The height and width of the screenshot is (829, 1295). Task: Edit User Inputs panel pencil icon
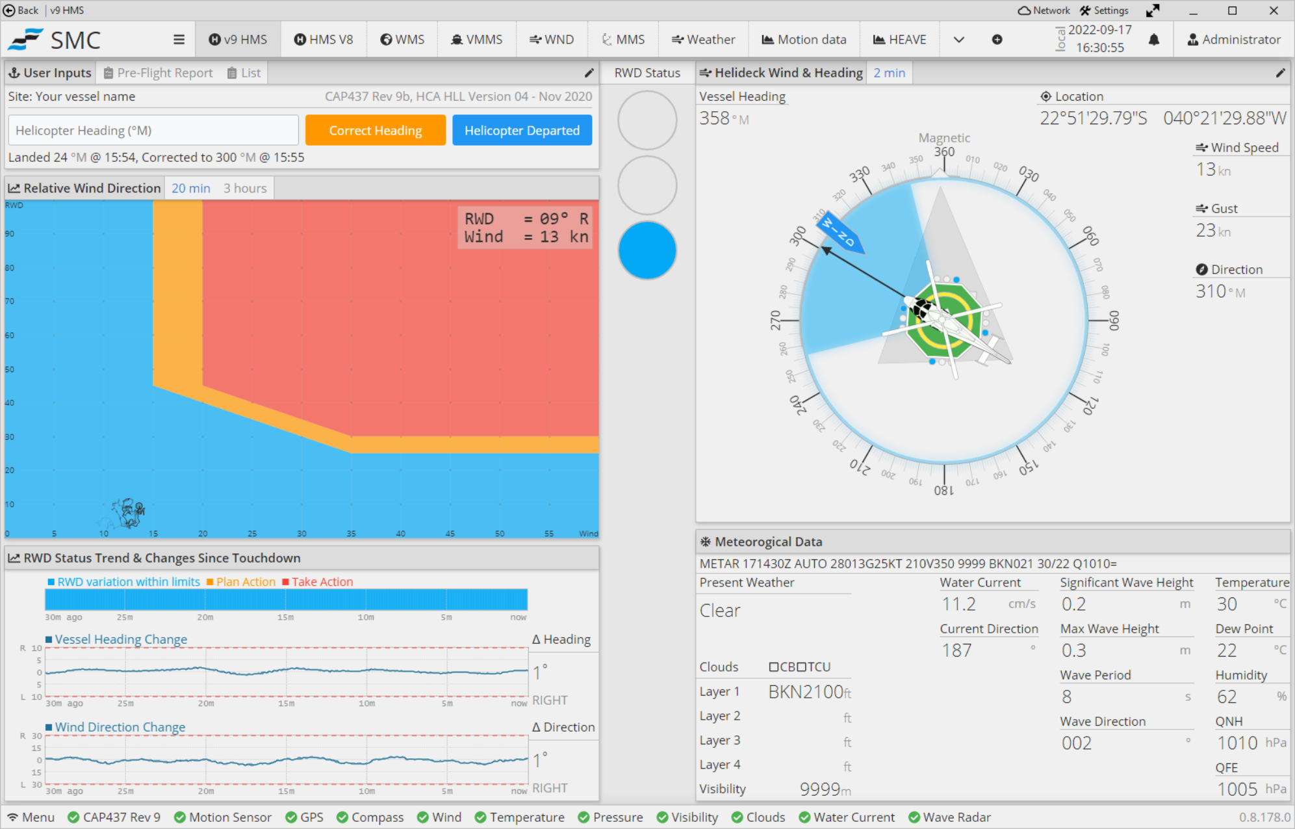(589, 73)
